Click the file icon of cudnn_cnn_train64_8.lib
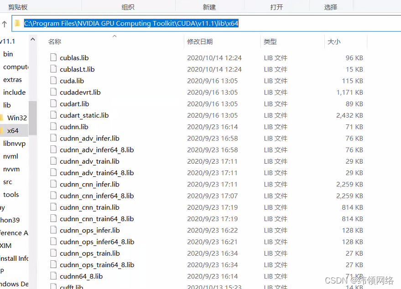The height and width of the screenshot is (289, 401). pos(53,218)
